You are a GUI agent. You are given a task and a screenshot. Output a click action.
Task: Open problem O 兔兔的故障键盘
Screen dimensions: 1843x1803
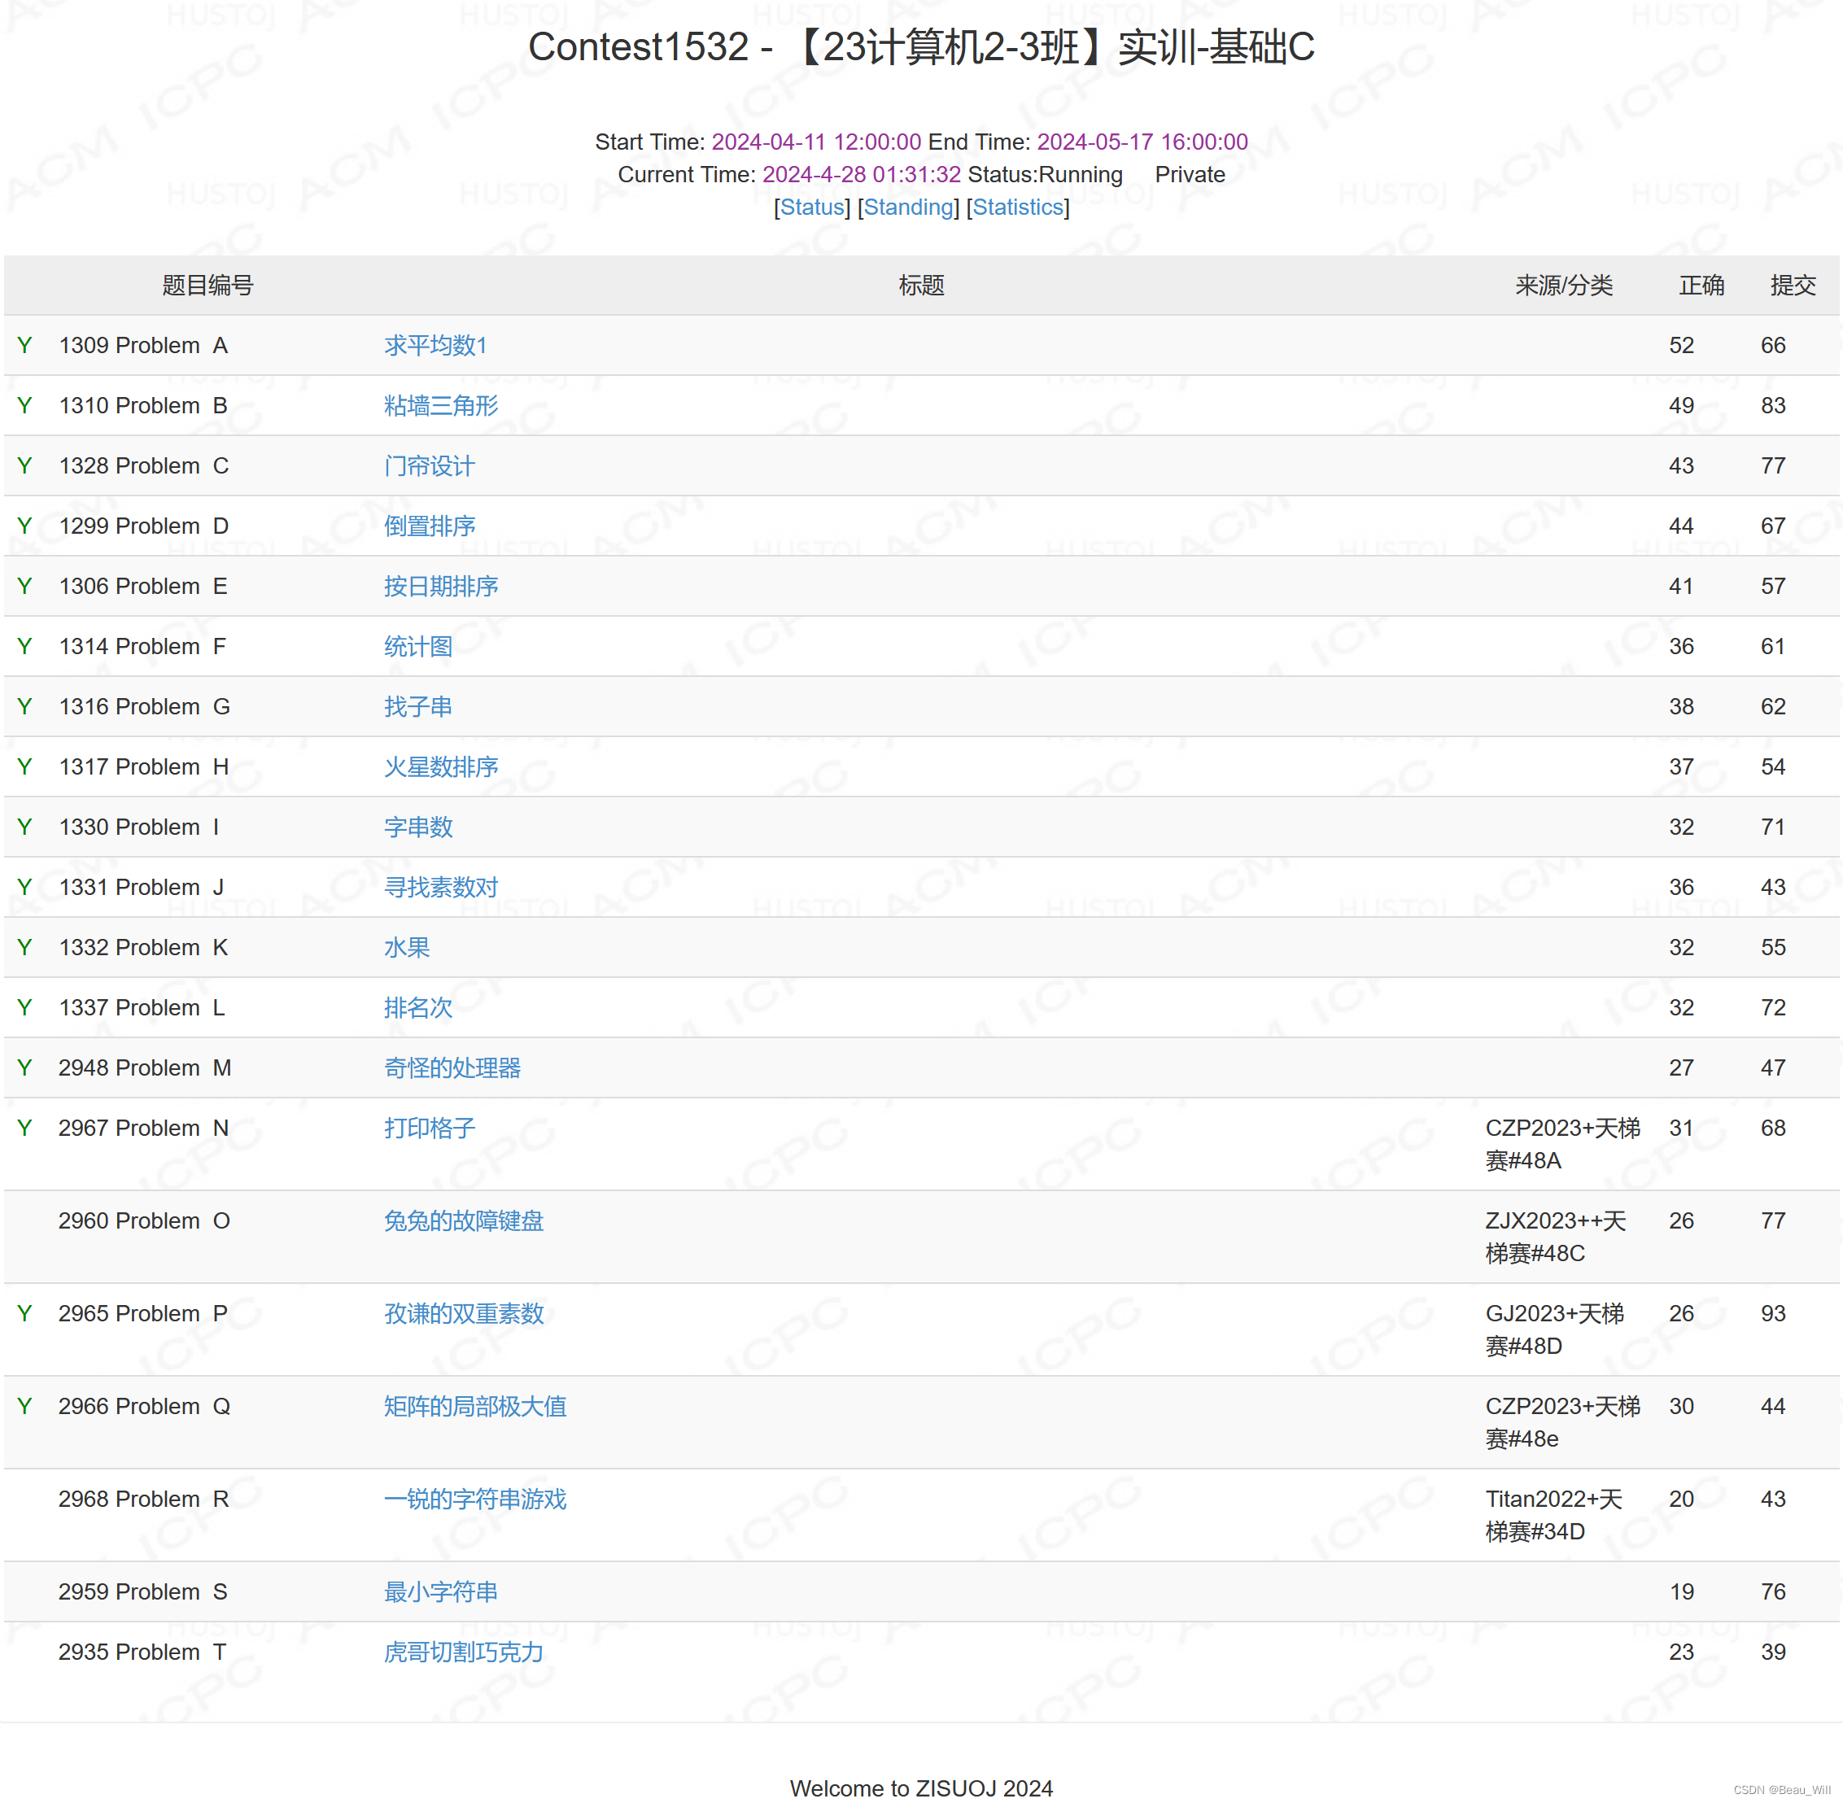(x=463, y=1220)
